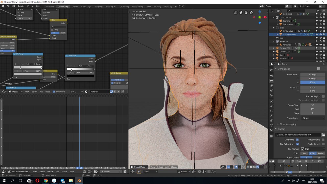Click Add button in 3D viewport header
327x184 pixels.
click(167, 167)
